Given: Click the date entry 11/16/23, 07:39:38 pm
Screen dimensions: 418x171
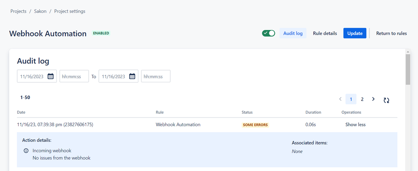Looking at the screenshot, I should [55, 125].
